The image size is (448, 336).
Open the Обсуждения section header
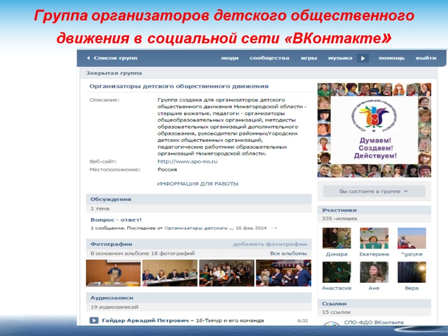(x=199, y=199)
